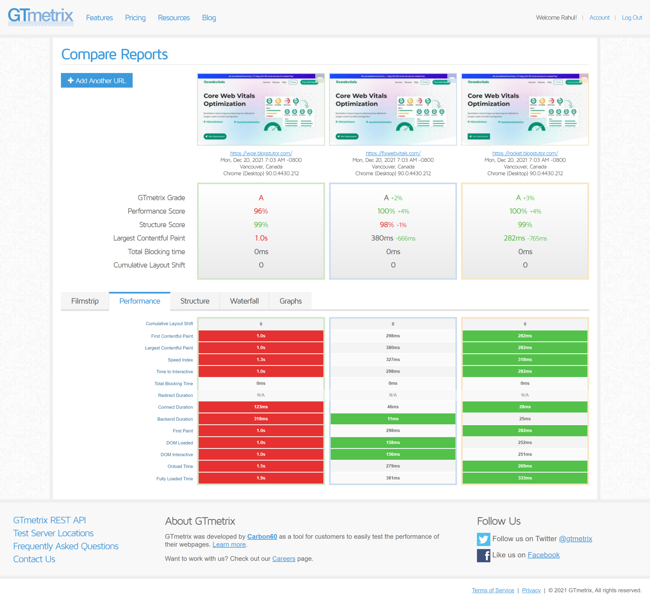Open the wpe.blogstutor.com page thumbnail
This screenshot has height=602, width=650.
click(x=261, y=109)
